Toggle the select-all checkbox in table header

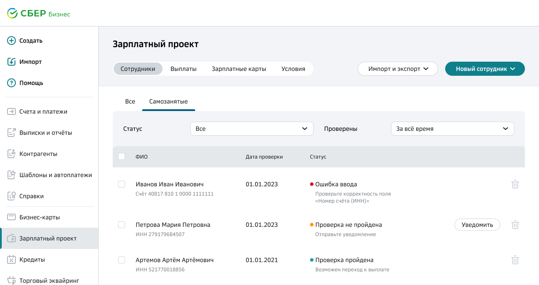(122, 156)
